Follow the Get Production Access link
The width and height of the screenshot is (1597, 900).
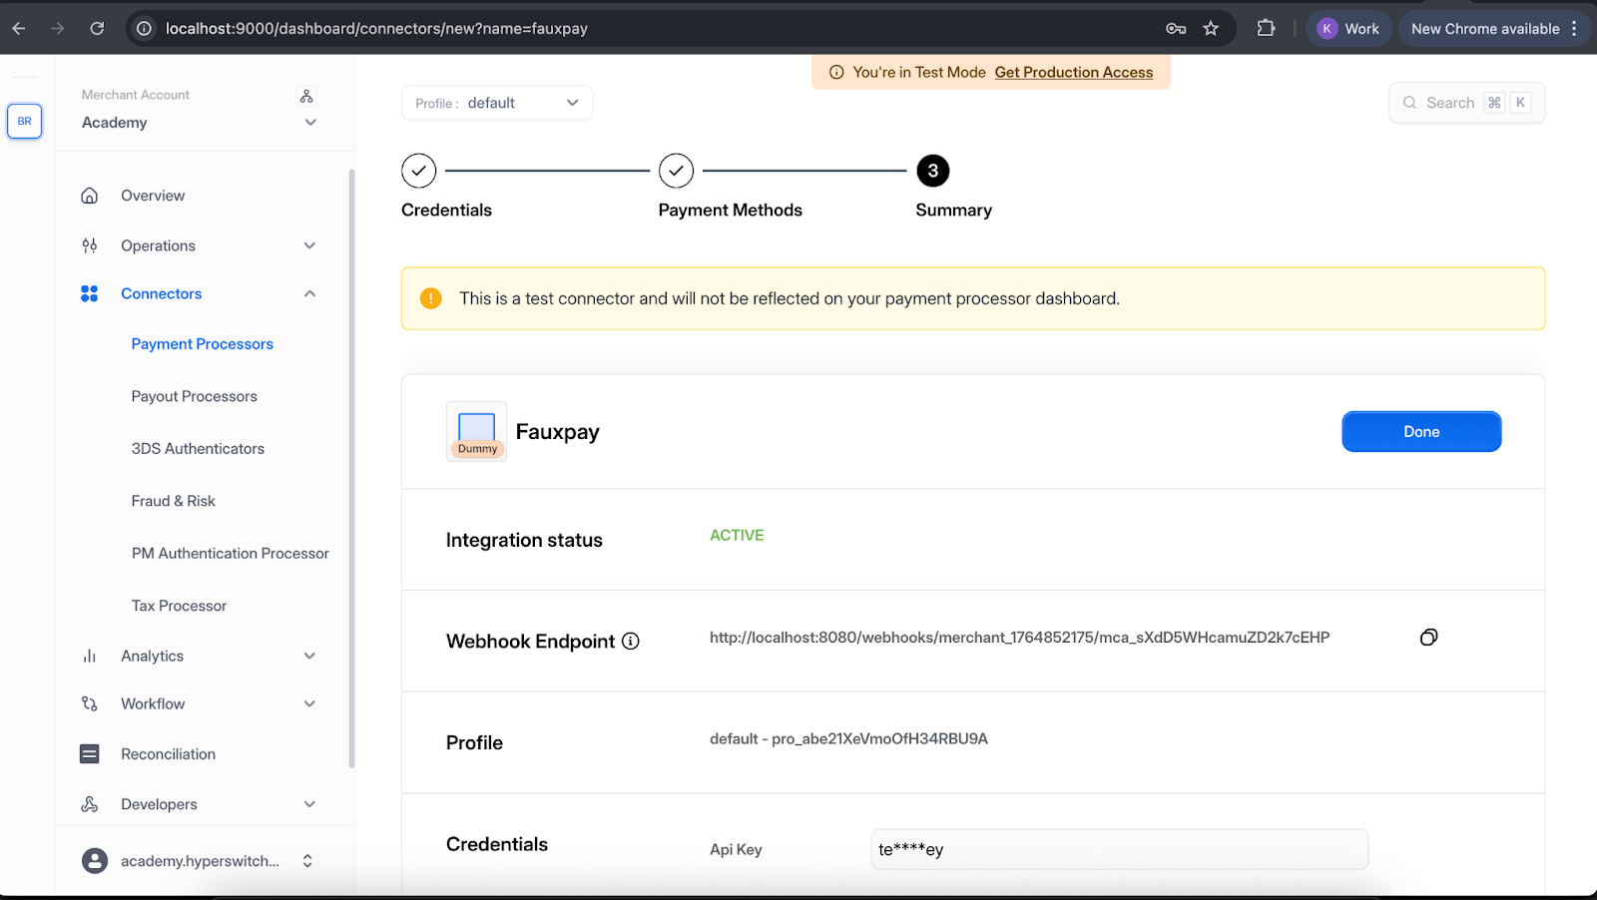pos(1073,72)
